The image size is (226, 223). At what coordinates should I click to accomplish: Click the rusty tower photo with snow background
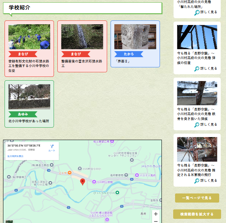[197, 93]
